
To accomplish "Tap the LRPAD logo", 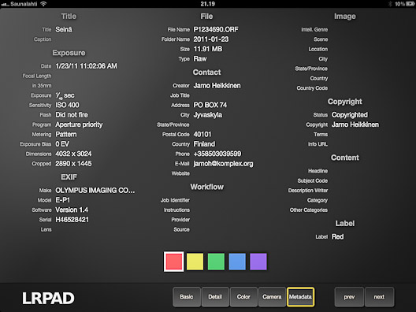I will pyautogui.click(x=48, y=298).
